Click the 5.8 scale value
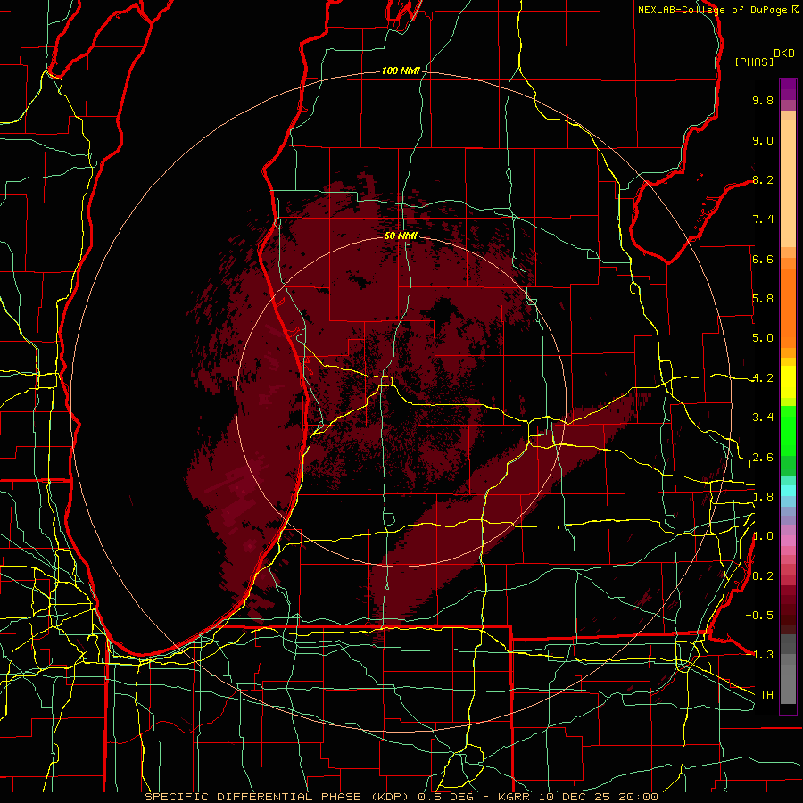Image resolution: width=803 pixels, height=803 pixels. tap(763, 299)
